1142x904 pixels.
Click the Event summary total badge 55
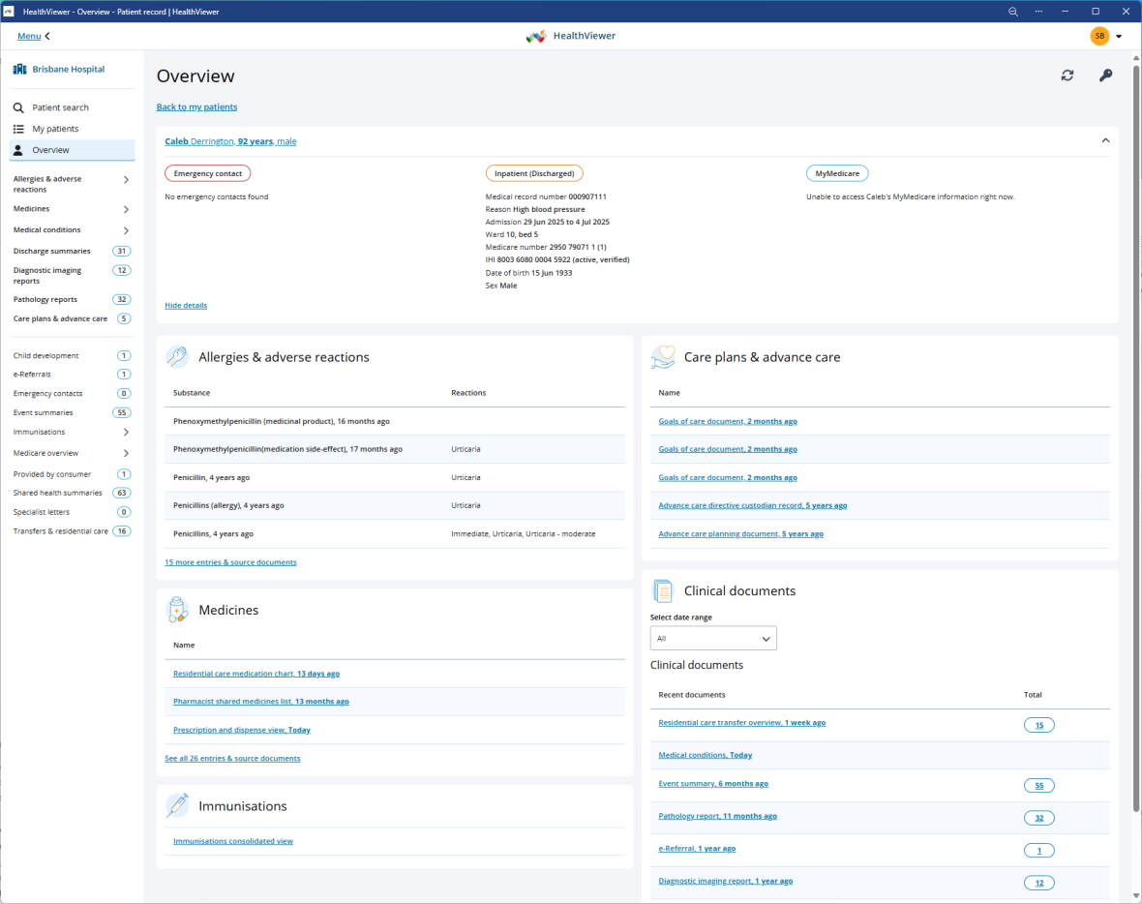click(x=1038, y=786)
